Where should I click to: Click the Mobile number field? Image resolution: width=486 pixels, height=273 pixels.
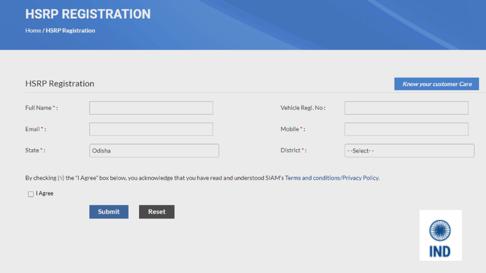[406, 129]
